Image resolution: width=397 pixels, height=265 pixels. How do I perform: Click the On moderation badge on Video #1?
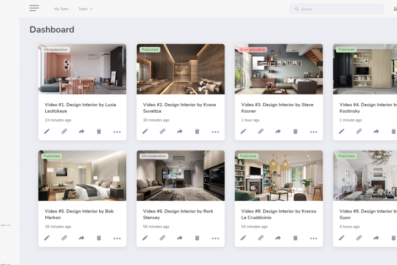pyautogui.click(x=56, y=50)
